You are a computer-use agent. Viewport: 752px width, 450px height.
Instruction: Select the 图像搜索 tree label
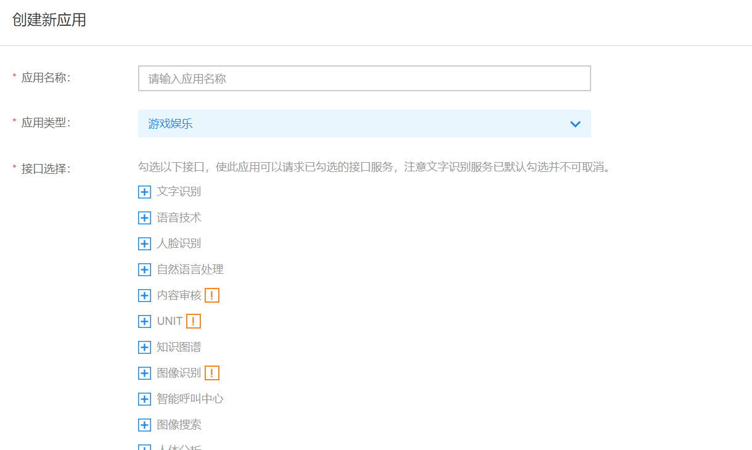[179, 425]
